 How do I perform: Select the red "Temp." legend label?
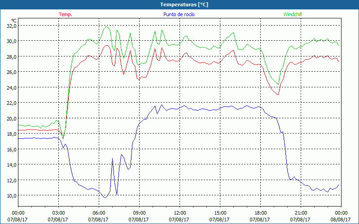pyautogui.click(x=66, y=14)
